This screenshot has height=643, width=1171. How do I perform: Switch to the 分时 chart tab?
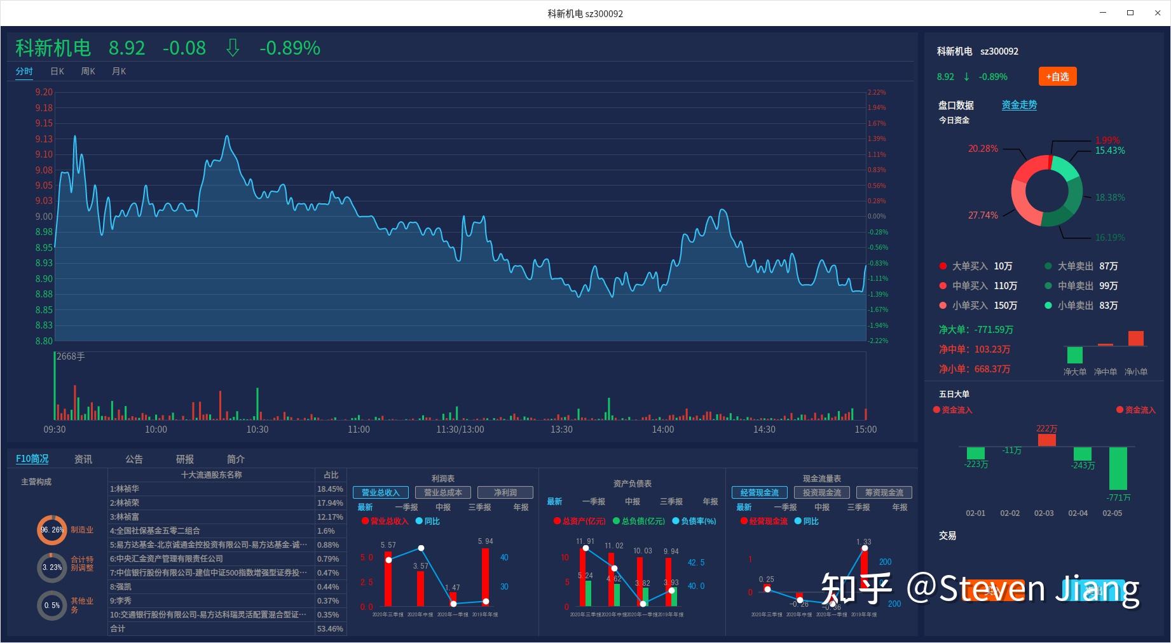point(24,71)
